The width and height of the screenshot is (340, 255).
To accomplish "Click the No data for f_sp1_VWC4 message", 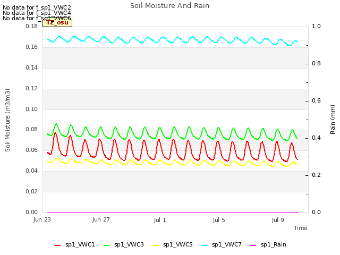I will tap(37, 13).
